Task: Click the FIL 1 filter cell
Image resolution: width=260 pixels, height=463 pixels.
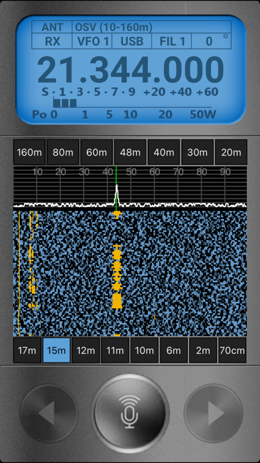Action: click(x=172, y=41)
